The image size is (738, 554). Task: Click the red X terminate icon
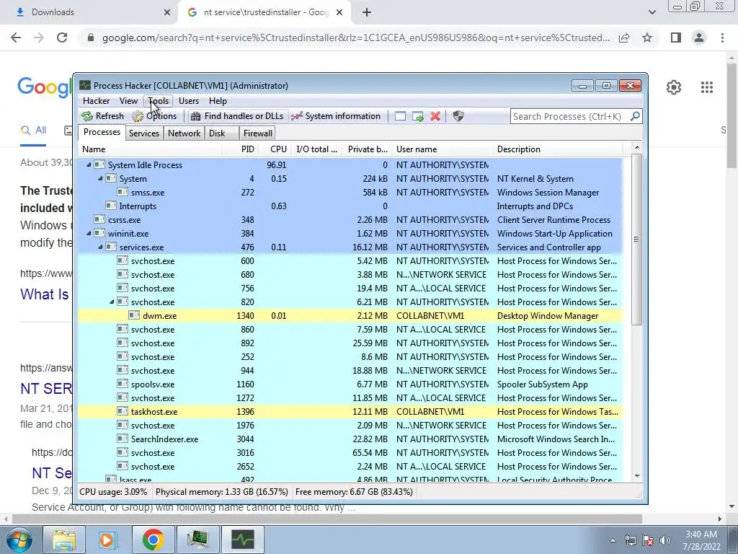coord(435,116)
